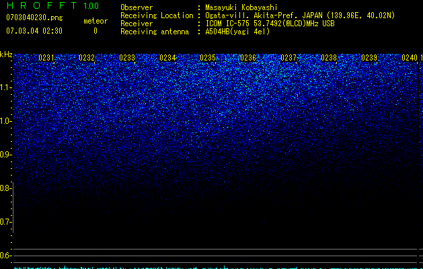Click the 0.9 kHz frequency axis label

5,155
